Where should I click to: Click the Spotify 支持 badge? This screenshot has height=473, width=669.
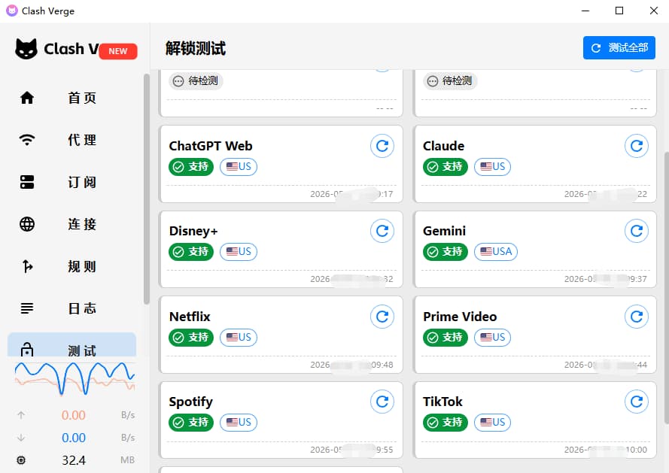point(191,422)
